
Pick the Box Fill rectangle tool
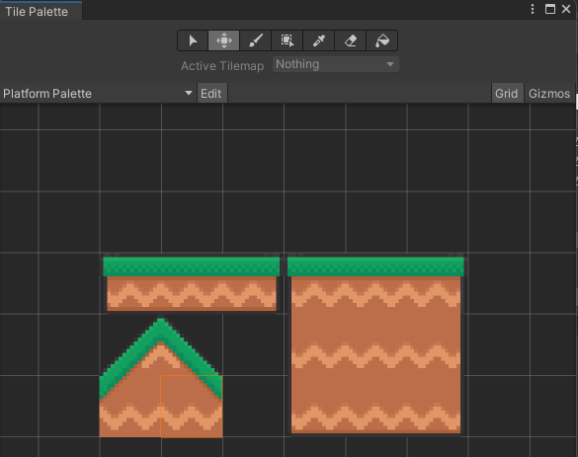288,40
